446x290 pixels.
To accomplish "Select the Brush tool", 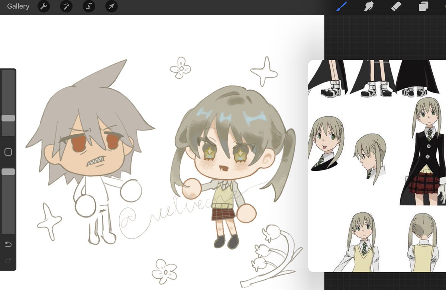I will point(341,6).
